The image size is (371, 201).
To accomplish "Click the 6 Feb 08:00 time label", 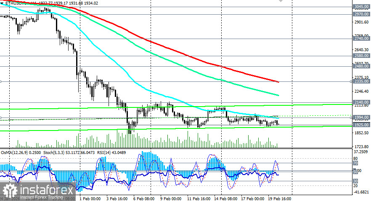I will coord(144,198).
